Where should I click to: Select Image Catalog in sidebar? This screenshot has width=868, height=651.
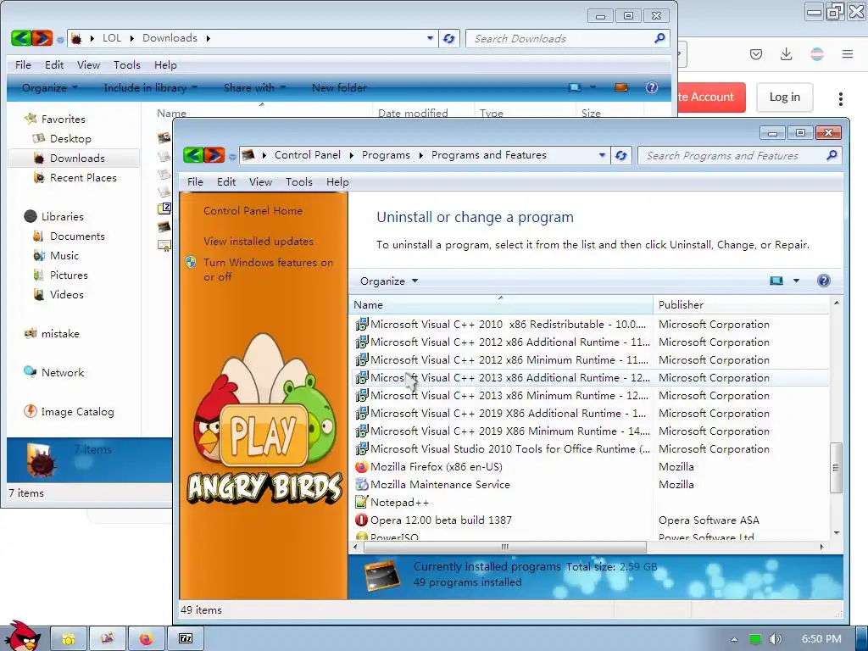click(77, 412)
